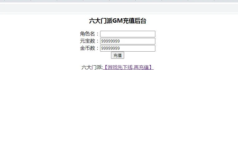Click the 角色名 input field
This screenshot has width=238, height=143.
click(x=128, y=34)
